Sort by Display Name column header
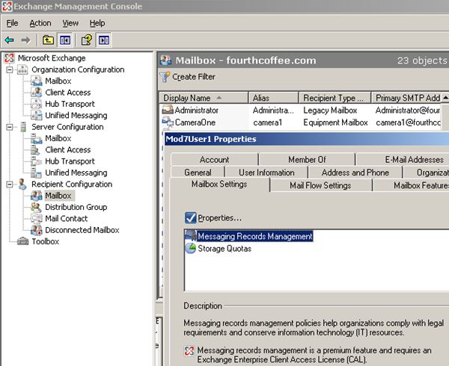This screenshot has height=366, width=449. tap(204, 98)
